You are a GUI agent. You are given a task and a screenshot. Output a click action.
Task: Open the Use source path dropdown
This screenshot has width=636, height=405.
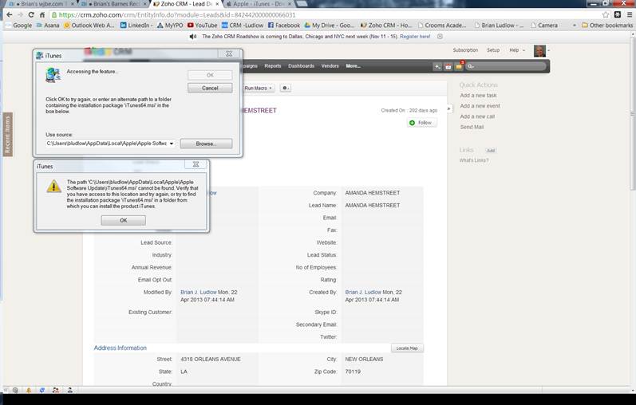pos(171,144)
